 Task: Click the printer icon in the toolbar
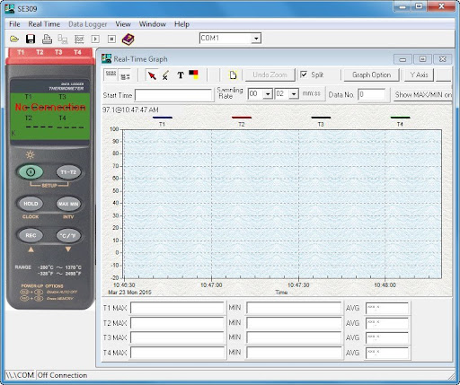(x=47, y=39)
